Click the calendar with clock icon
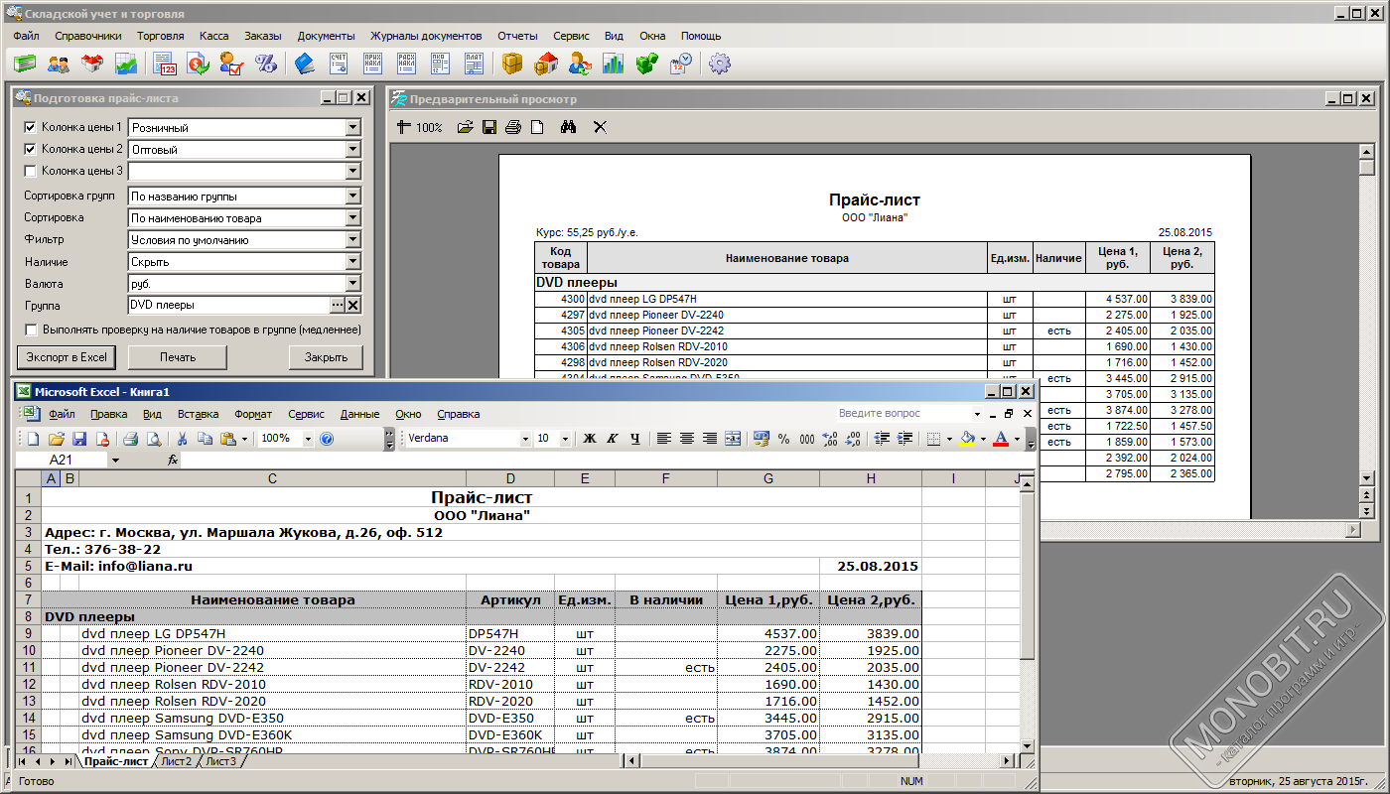This screenshot has width=1390, height=794. tap(681, 65)
